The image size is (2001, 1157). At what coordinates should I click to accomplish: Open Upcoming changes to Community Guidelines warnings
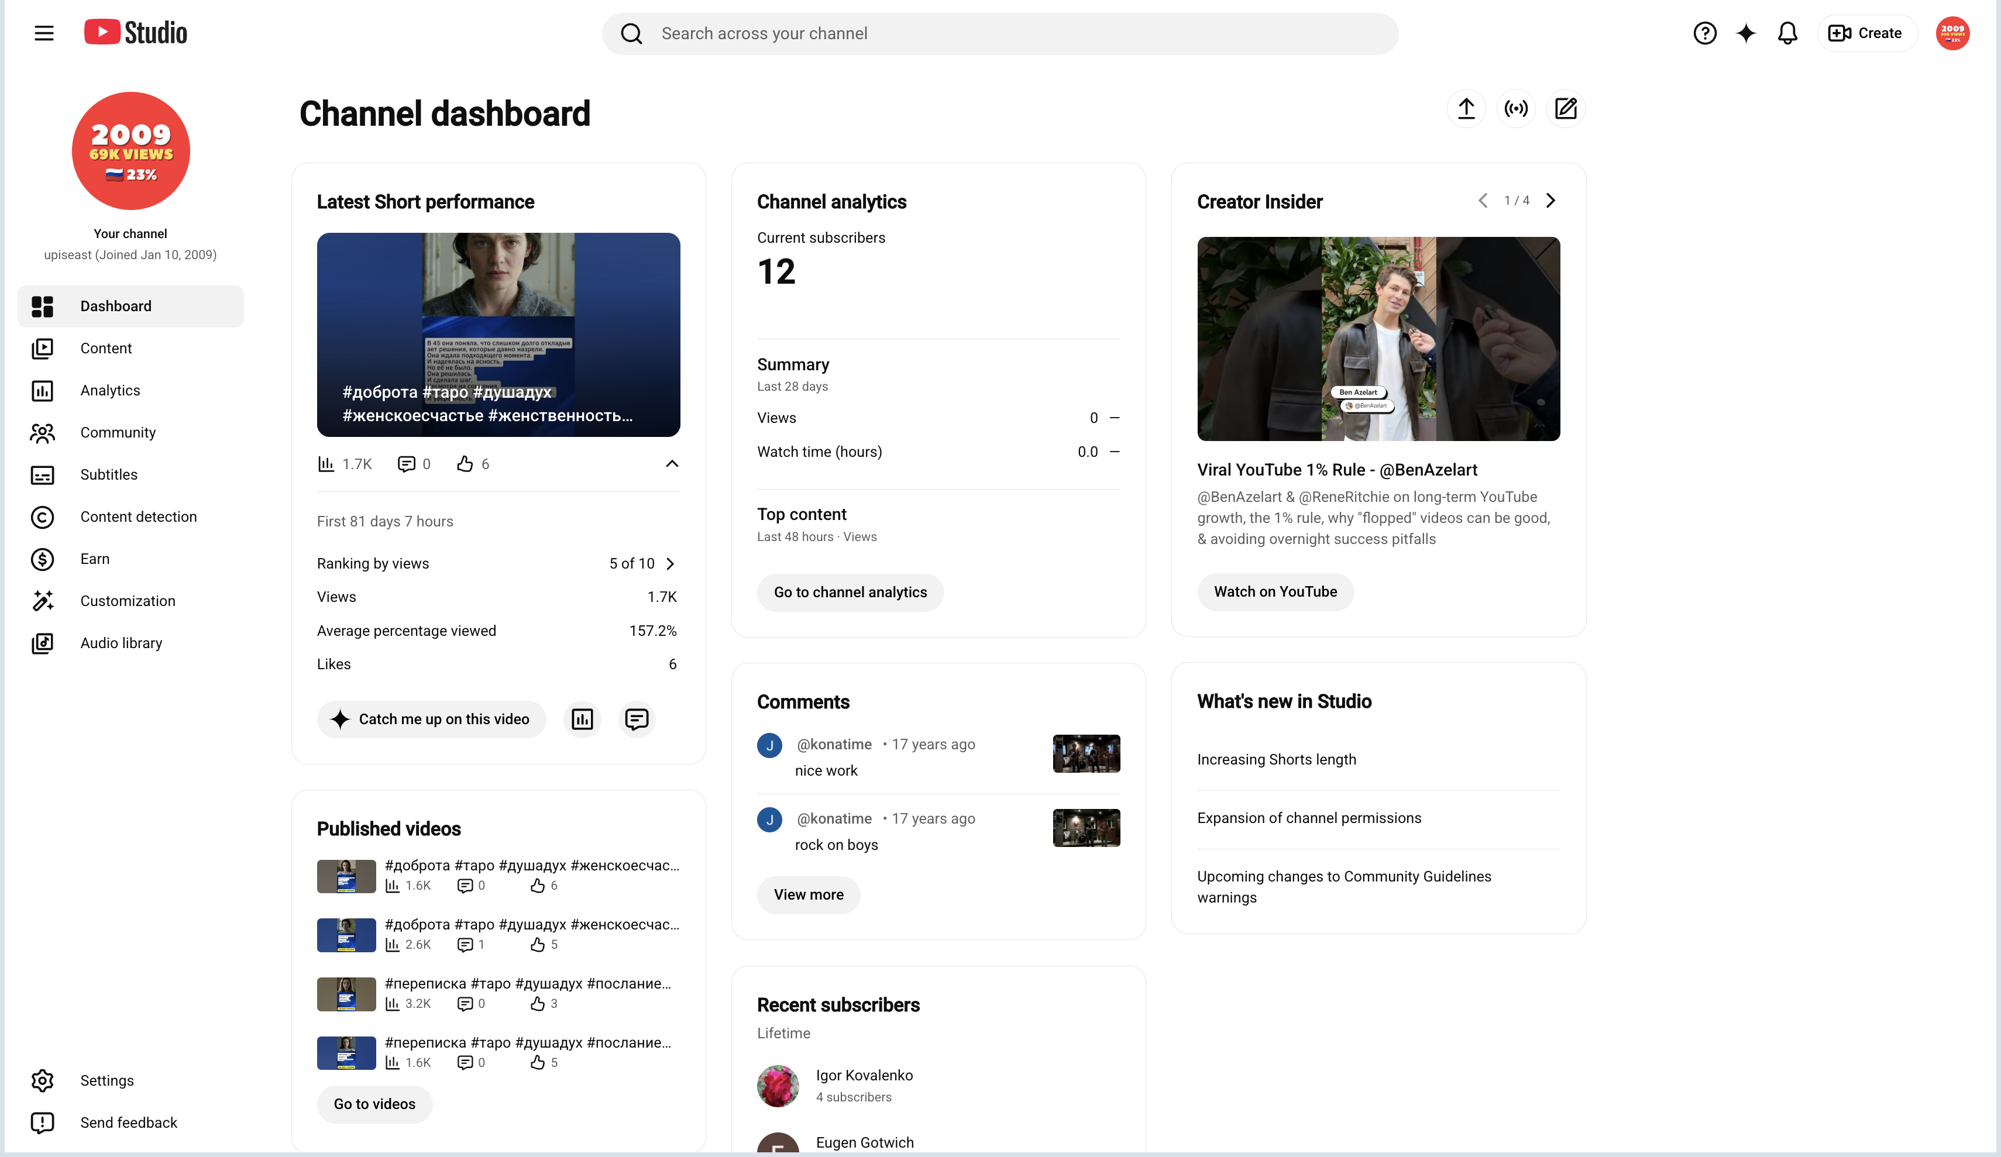point(1343,887)
